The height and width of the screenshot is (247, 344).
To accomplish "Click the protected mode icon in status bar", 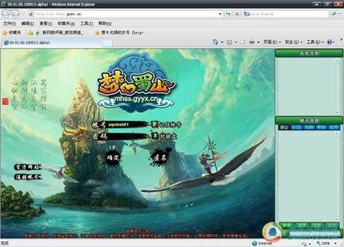I will point(304,244).
